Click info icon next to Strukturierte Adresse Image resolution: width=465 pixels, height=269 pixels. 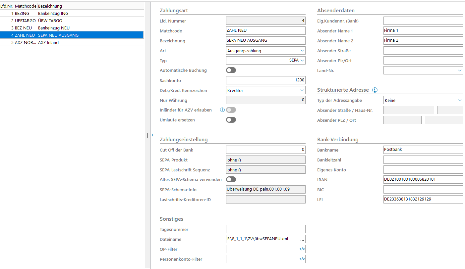coord(375,90)
